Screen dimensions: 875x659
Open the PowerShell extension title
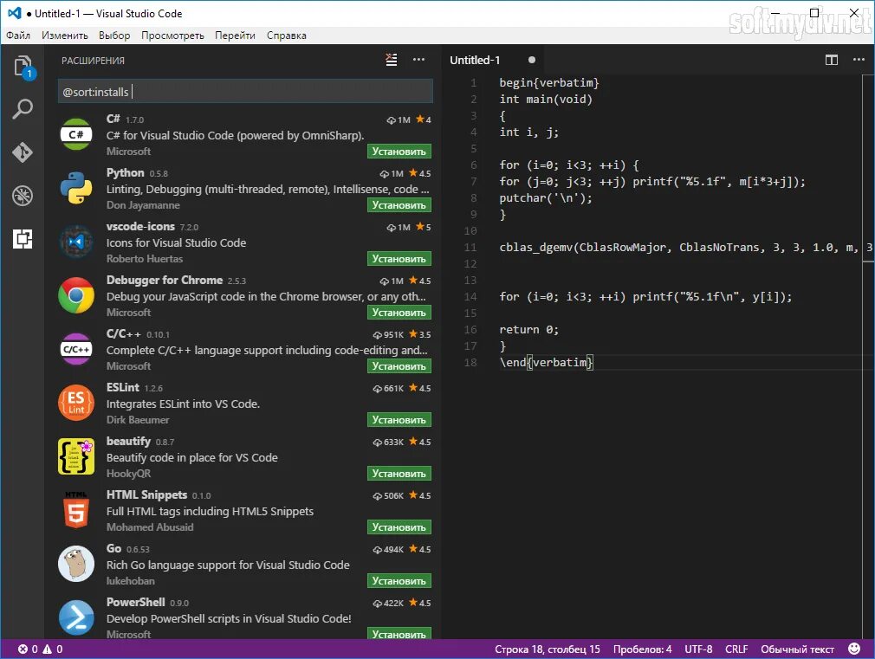coord(136,602)
